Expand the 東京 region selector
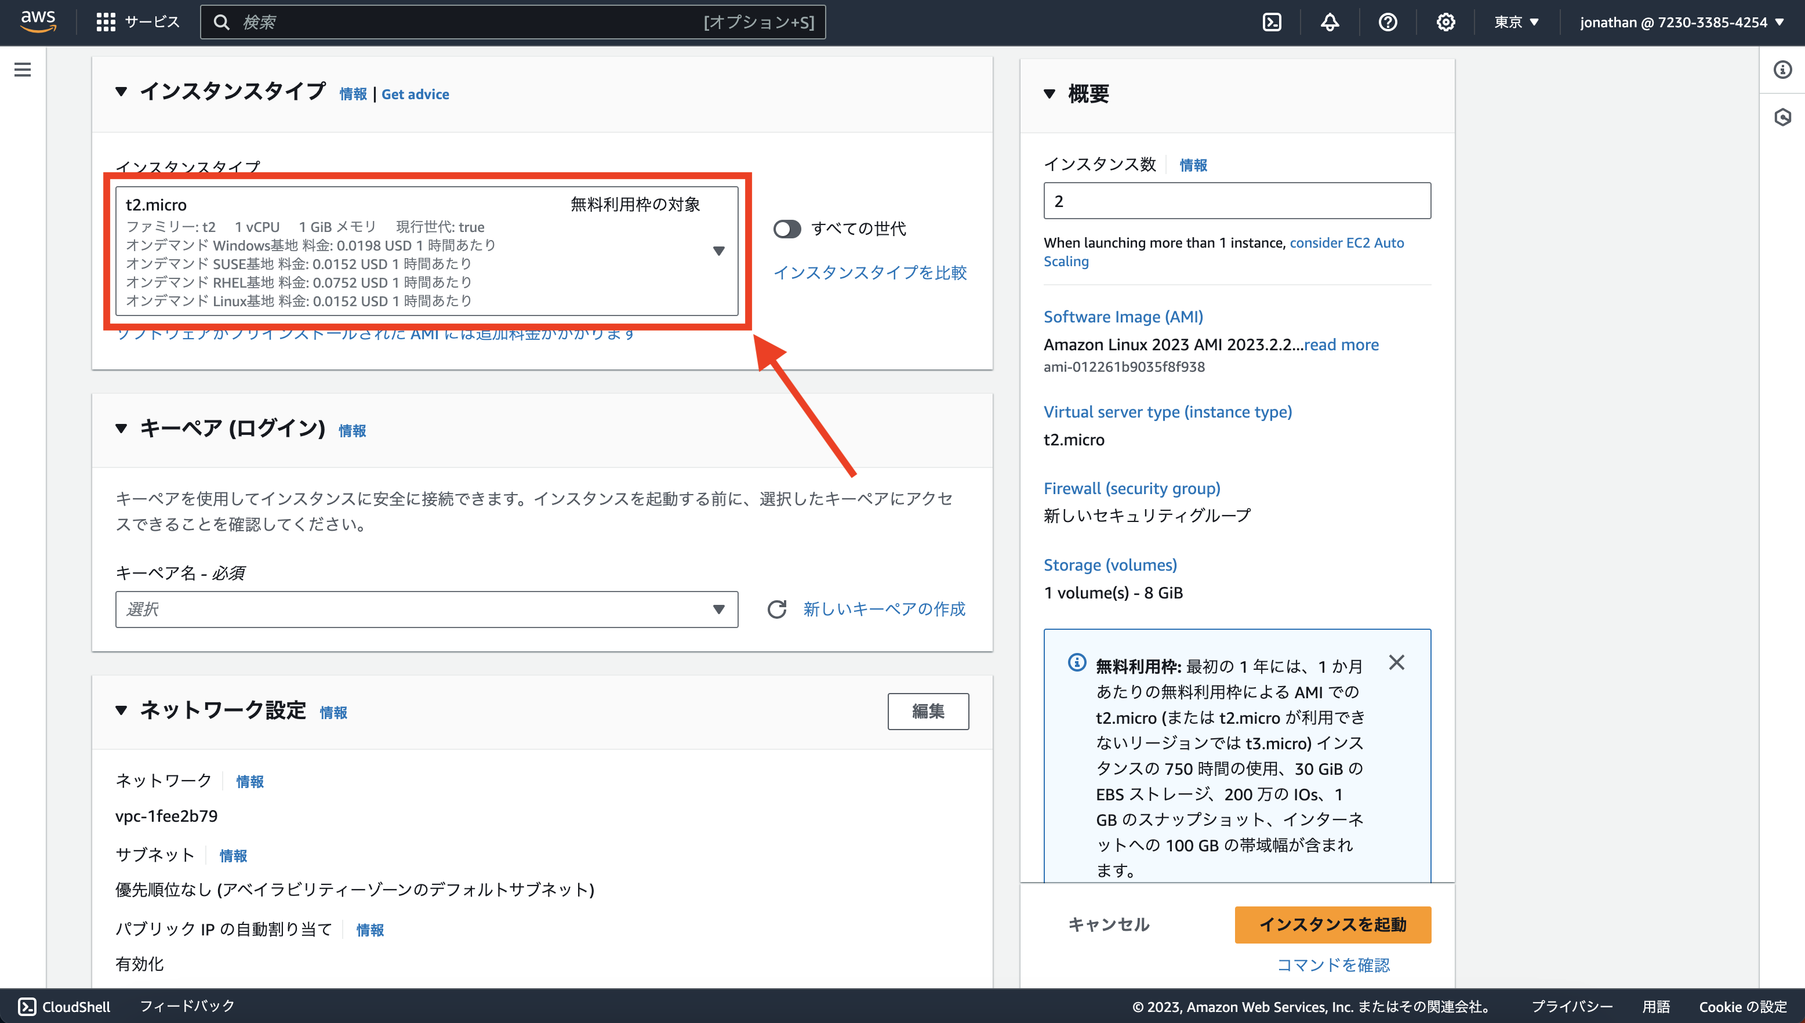The image size is (1805, 1023). point(1516,22)
